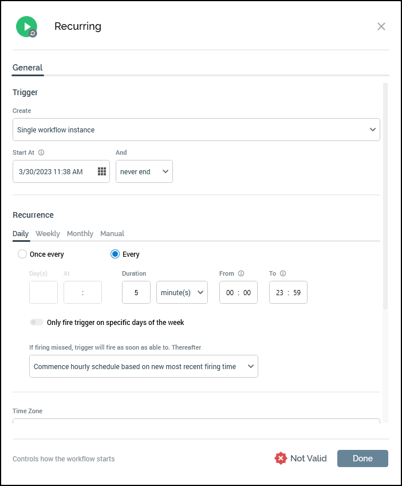Open the never end dropdown
This screenshot has width=402, height=486.
(x=144, y=171)
